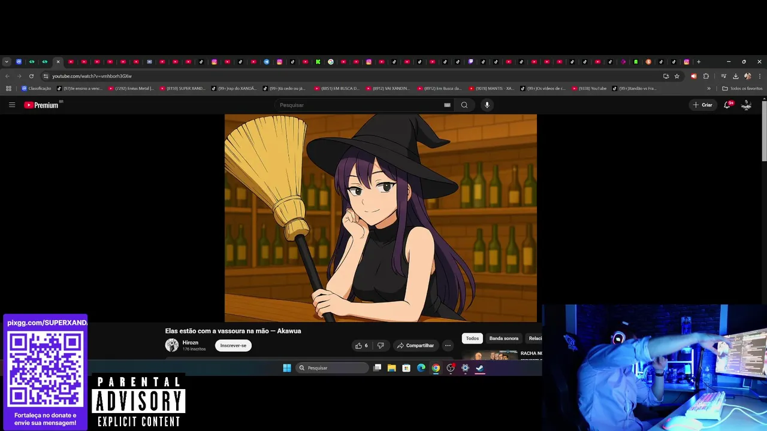This screenshot has width=767, height=431.
Task: Open Hirozn channel avatar
Action: click(x=172, y=345)
